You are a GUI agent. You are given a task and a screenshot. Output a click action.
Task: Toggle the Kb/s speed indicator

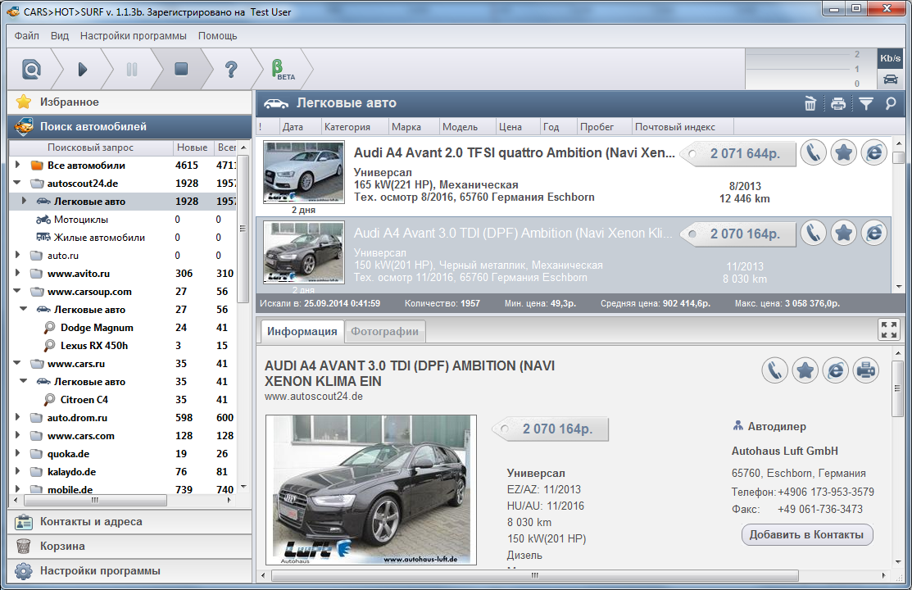[x=890, y=58]
